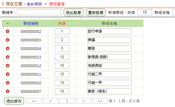Image resolution: width=175 pixels, height=107 pixels.
Task: Edit sort order field for 業務
Action: point(62,48)
